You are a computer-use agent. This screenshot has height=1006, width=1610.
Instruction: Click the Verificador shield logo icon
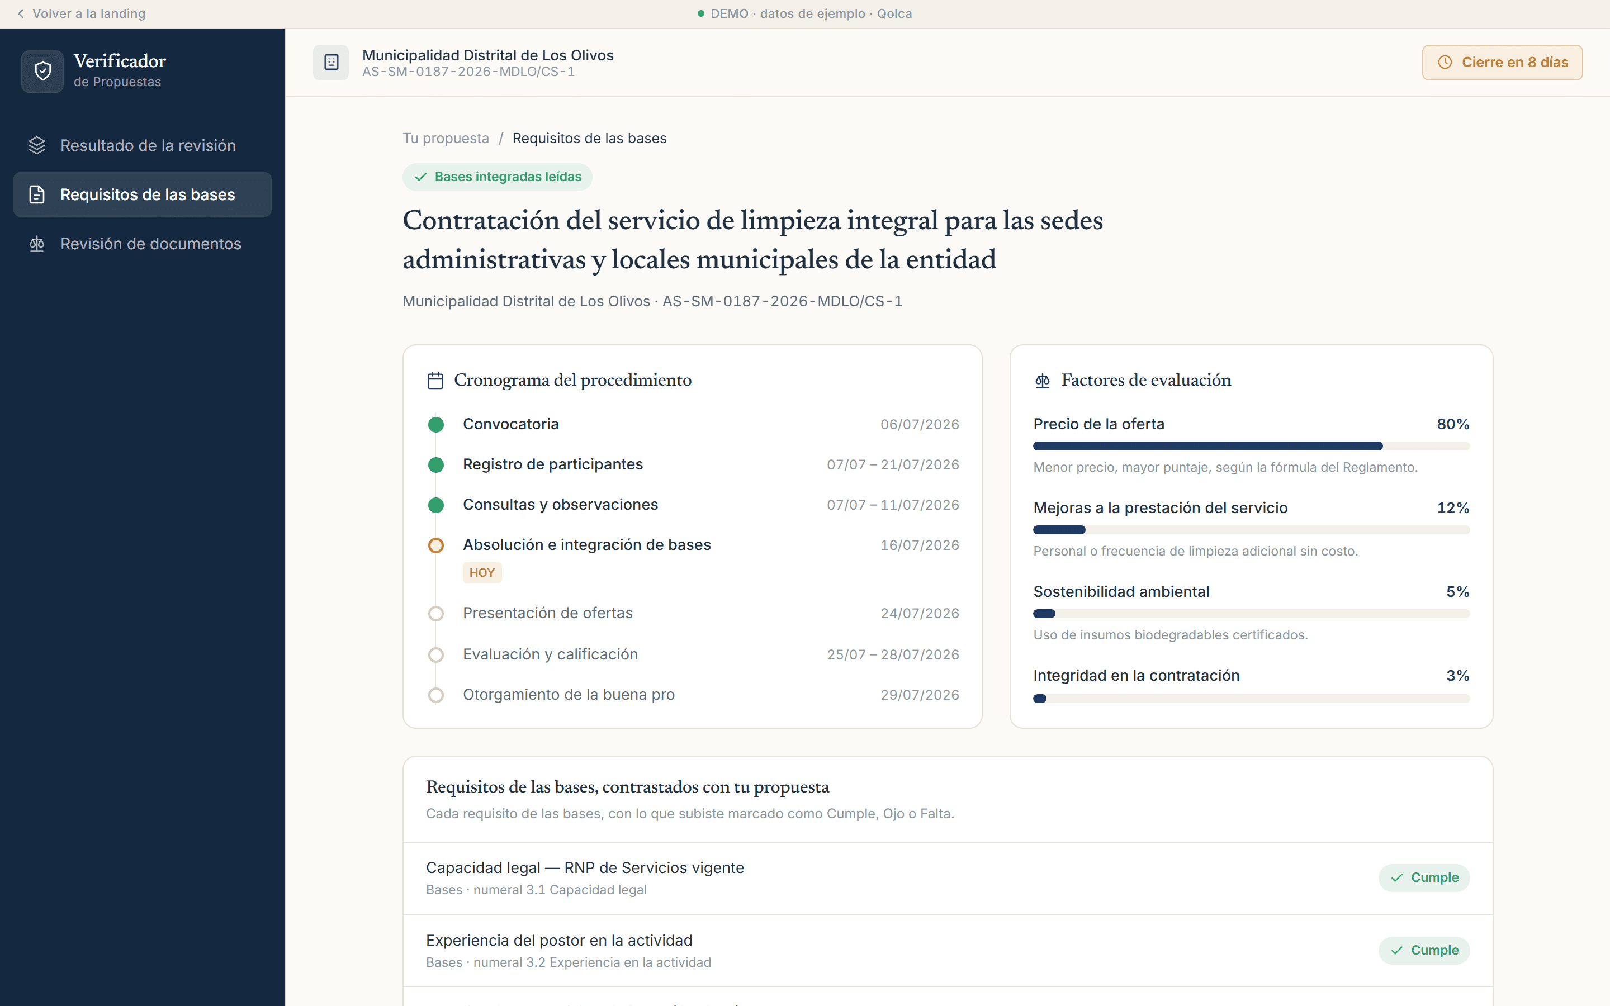[42, 71]
